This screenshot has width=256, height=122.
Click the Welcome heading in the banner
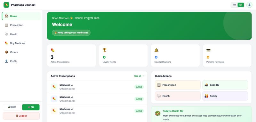click(62, 25)
